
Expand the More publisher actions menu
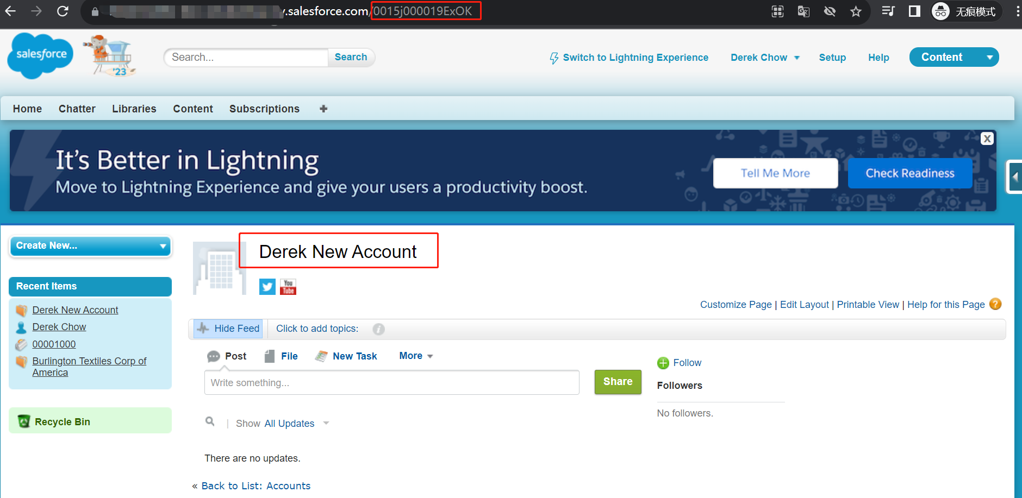[416, 356]
